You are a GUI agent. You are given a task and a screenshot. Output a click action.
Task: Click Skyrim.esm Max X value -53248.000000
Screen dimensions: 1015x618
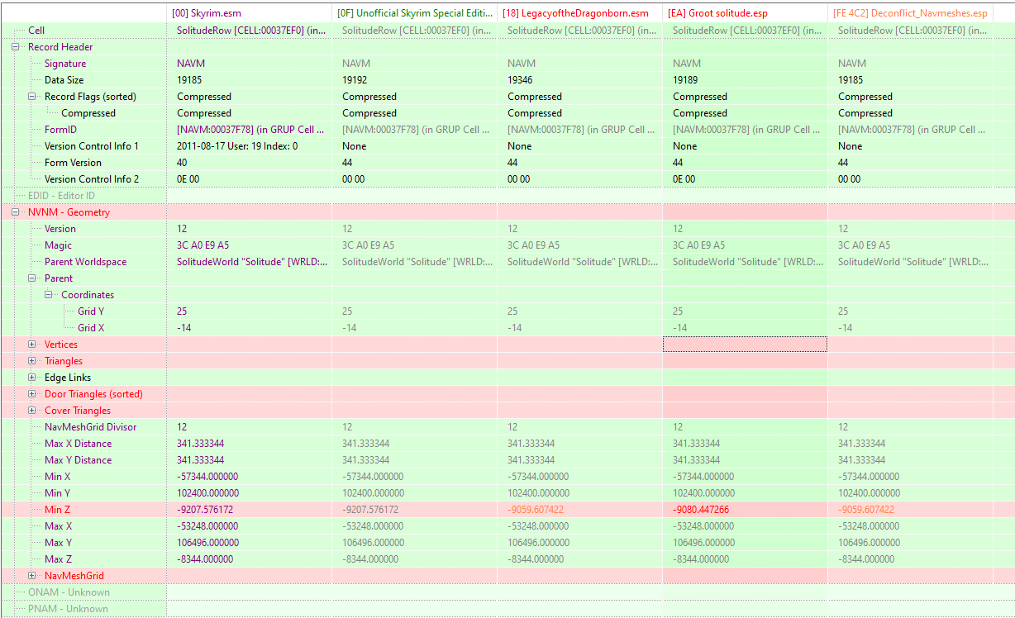click(x=207, y=526)
